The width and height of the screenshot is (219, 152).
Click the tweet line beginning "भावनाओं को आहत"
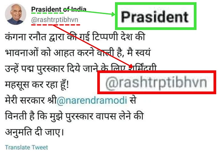click(78, 53)
